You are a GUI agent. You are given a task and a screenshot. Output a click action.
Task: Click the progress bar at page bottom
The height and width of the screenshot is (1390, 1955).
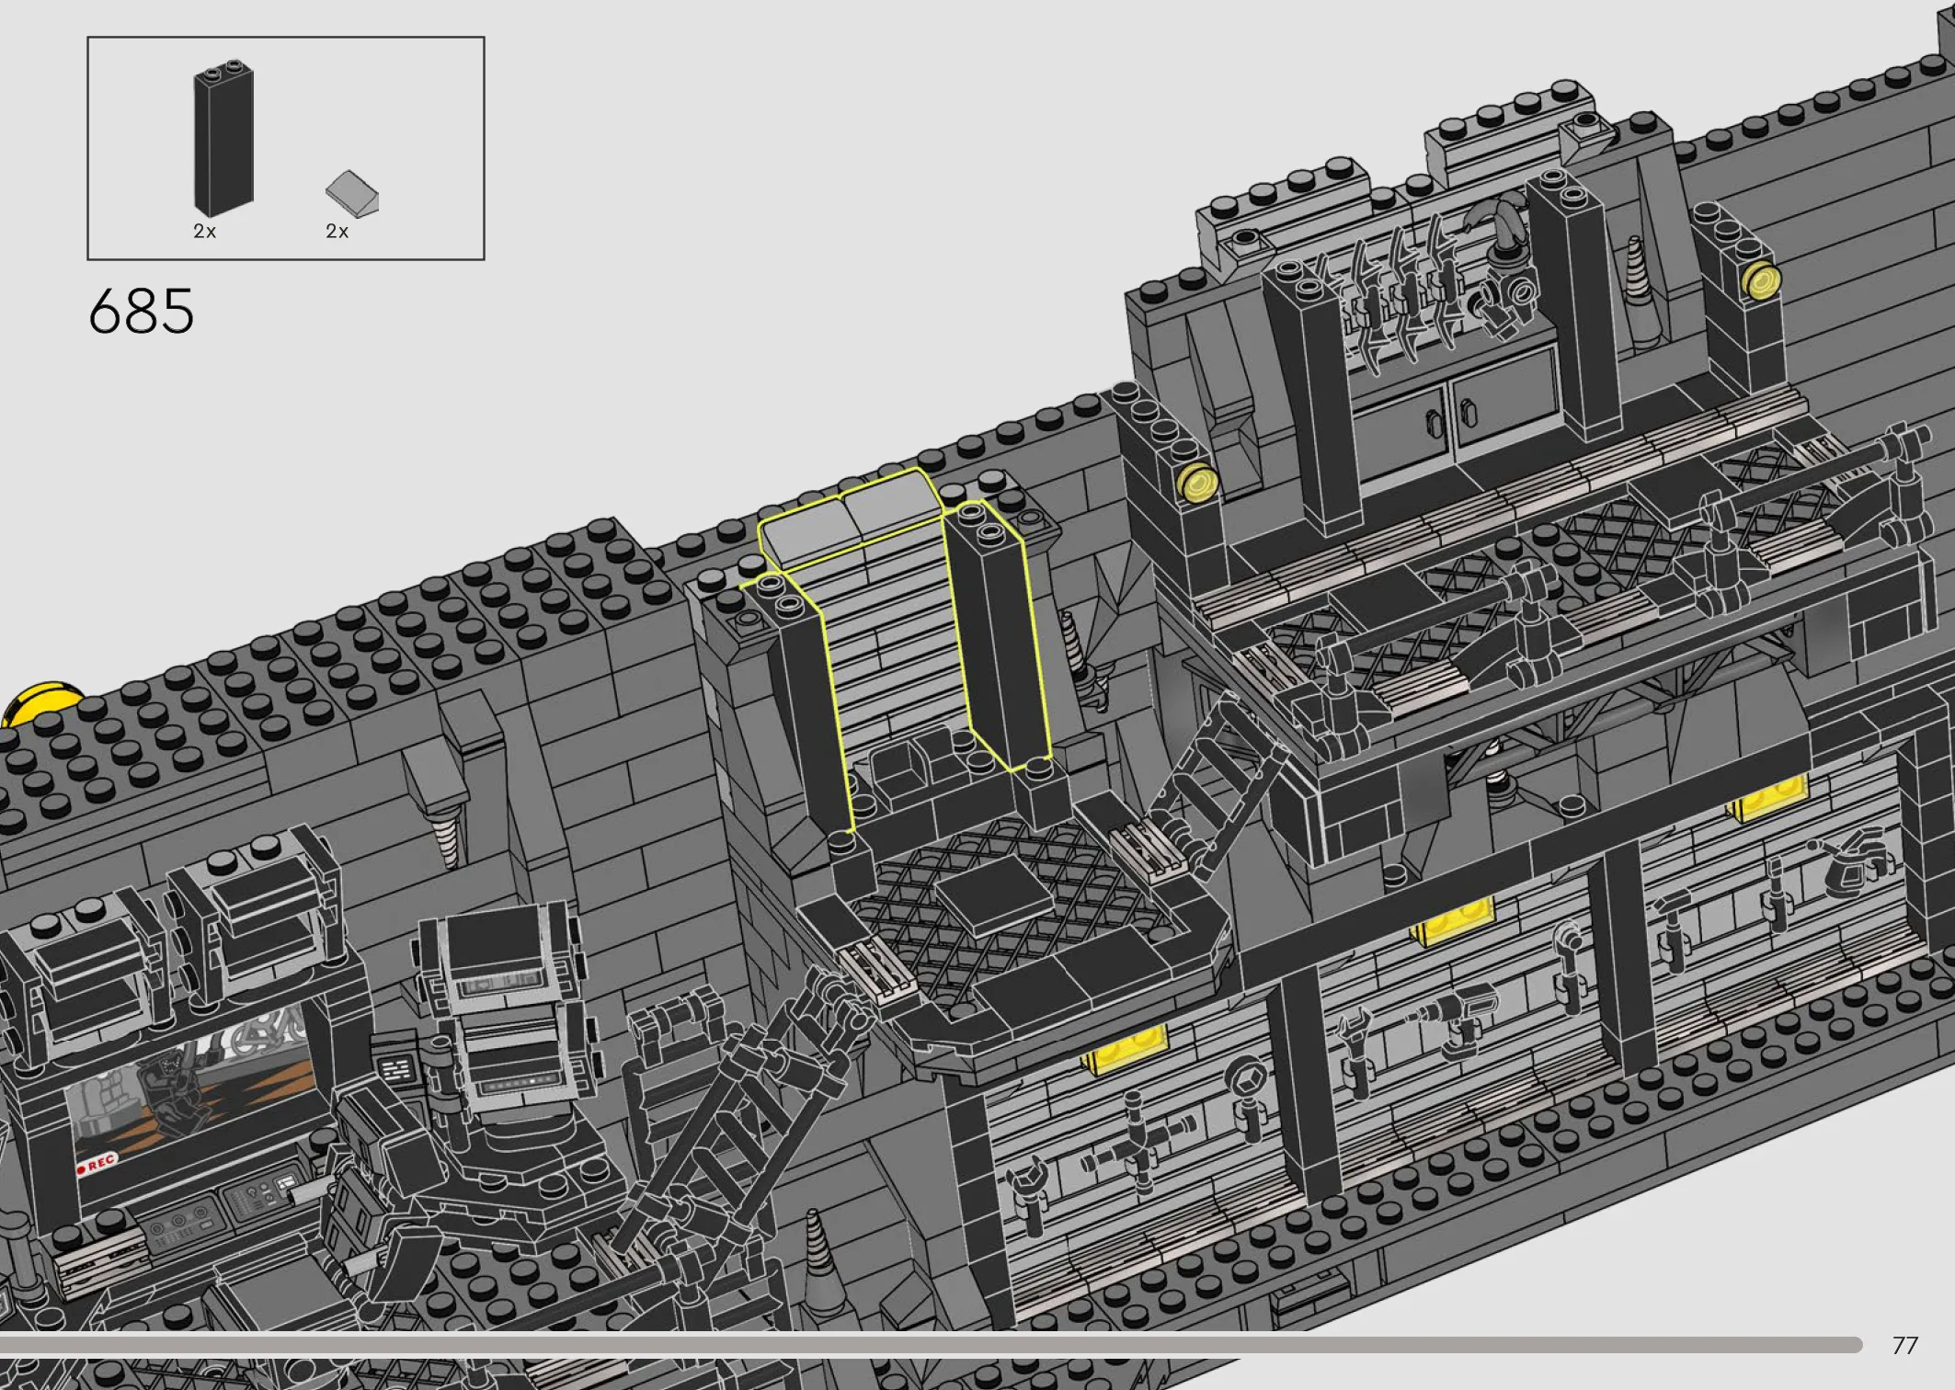pos(931,1345)
